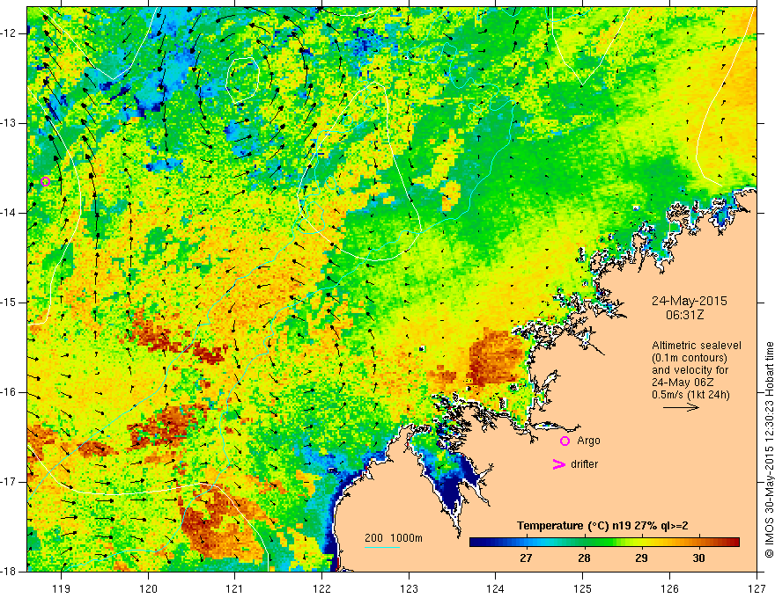Select the temperature color bar

(x=604, y=543)
